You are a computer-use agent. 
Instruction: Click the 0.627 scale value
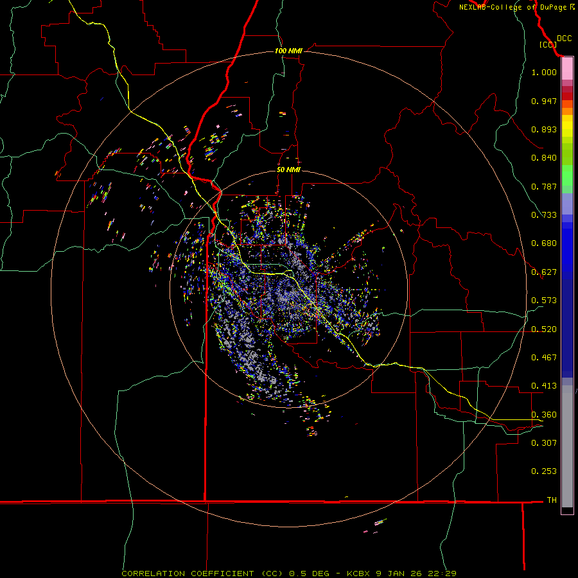point(544,272)
